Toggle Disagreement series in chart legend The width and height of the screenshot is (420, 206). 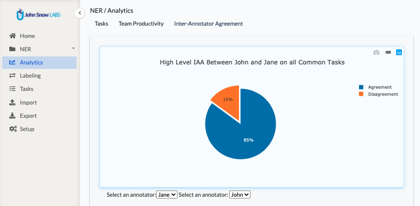coord(378,94)
